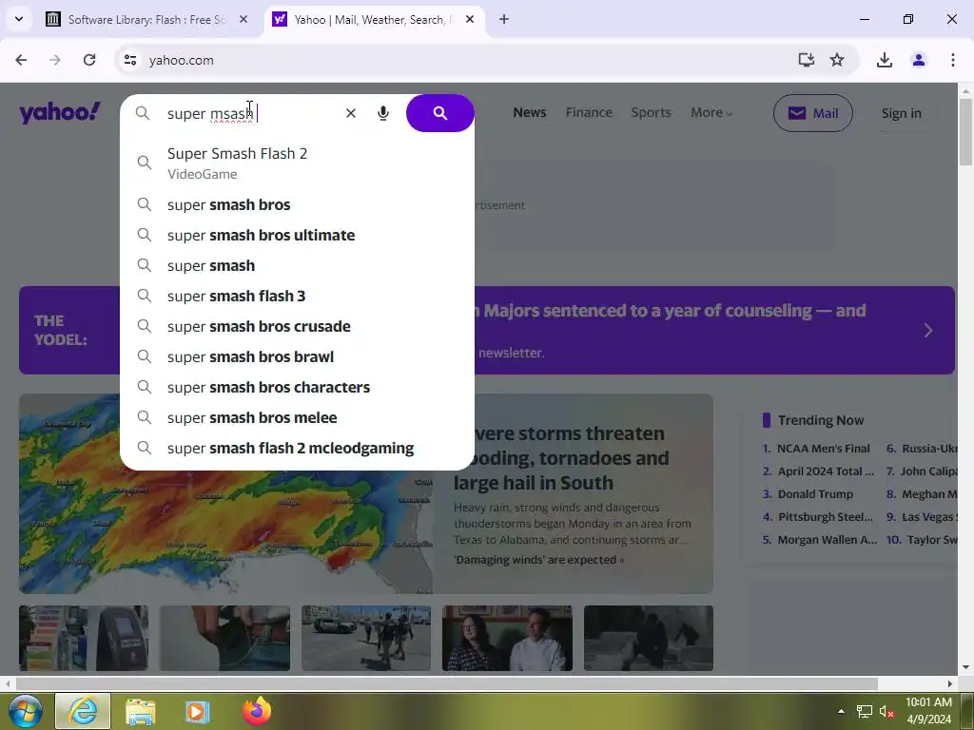974x730 pixels.
Task: Open 'Damaging winds' are expected link
Action: pyautogui.click(x=538, y=559)
